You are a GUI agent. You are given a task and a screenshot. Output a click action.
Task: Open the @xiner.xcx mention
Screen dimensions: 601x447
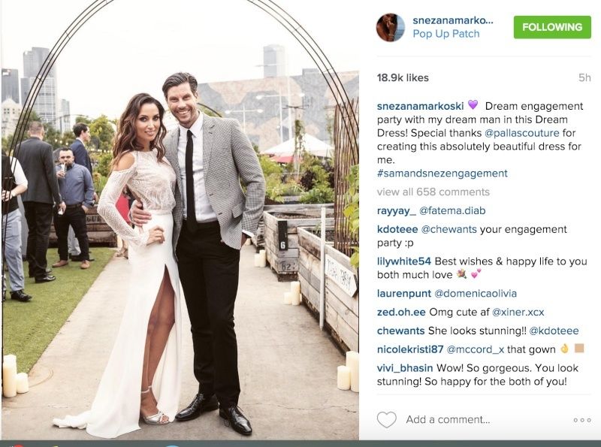point(518,312)
